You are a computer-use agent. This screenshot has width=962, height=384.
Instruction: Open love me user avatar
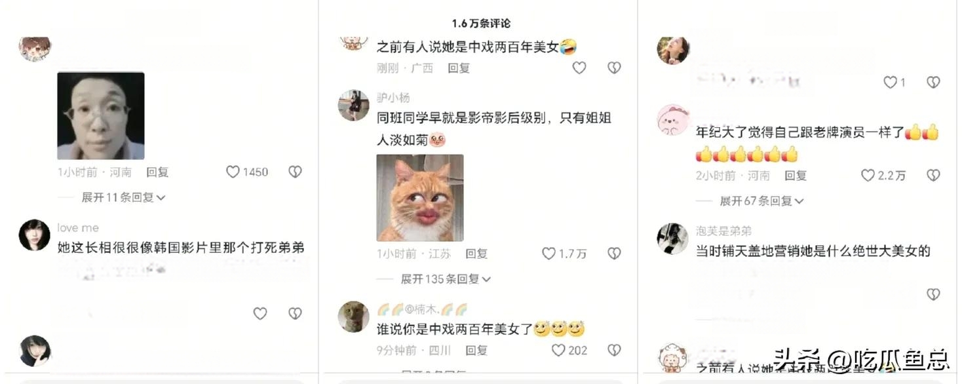[x=35, y=235]
